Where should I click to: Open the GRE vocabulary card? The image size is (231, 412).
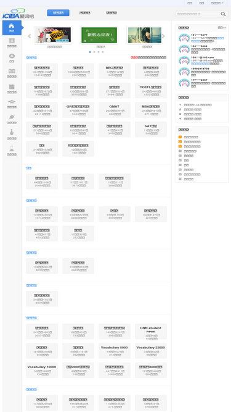[78, 110]
